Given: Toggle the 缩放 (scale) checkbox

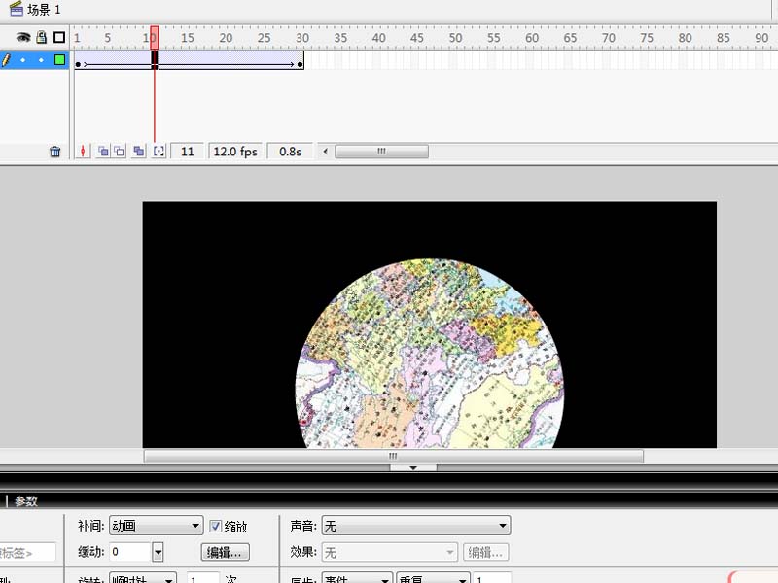Looking at the screenshot, I should 216,526.
